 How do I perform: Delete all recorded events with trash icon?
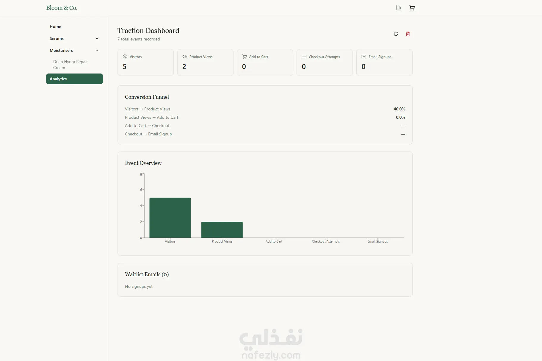(x=408, y=34)
